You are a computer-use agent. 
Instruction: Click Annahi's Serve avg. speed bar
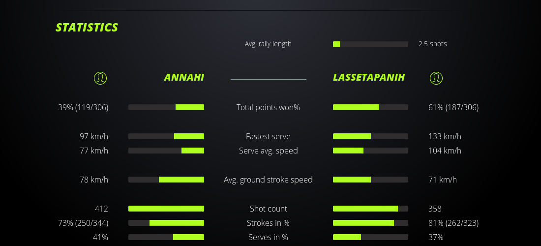tap(166, 151)
